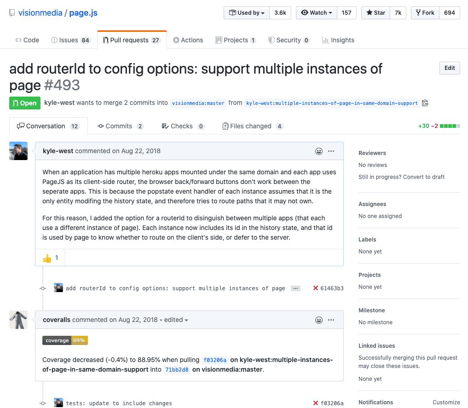Open 'add routerId to config options' commit message
468x408 pixels.
175,288
